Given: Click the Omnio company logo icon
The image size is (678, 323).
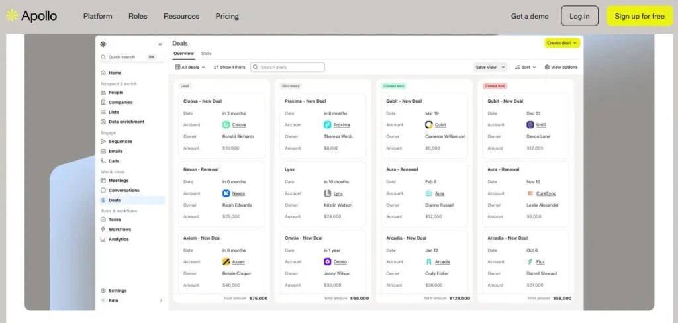Looking at the screenshot, I should [x=327, y=262].
